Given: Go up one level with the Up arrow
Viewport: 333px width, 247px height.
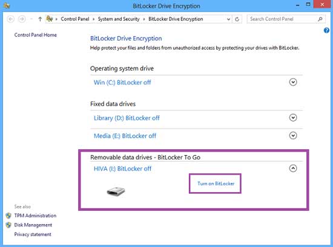Looking at the screenshot, I should [40, 19].
